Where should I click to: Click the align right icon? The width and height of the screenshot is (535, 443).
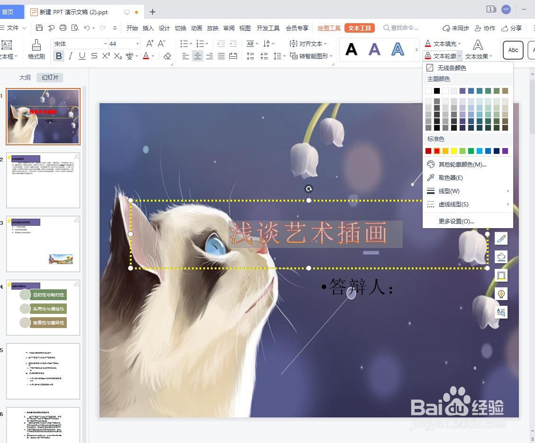coord(209,56)
